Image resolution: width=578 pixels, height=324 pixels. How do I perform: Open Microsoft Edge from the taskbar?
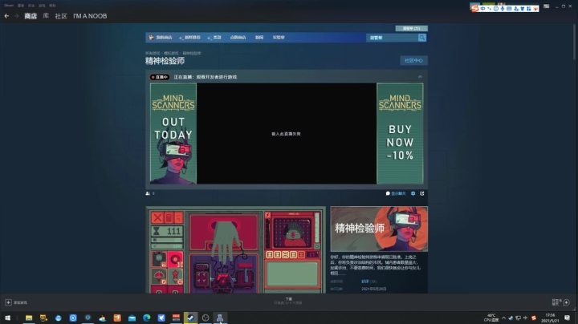tap(147, 318)
